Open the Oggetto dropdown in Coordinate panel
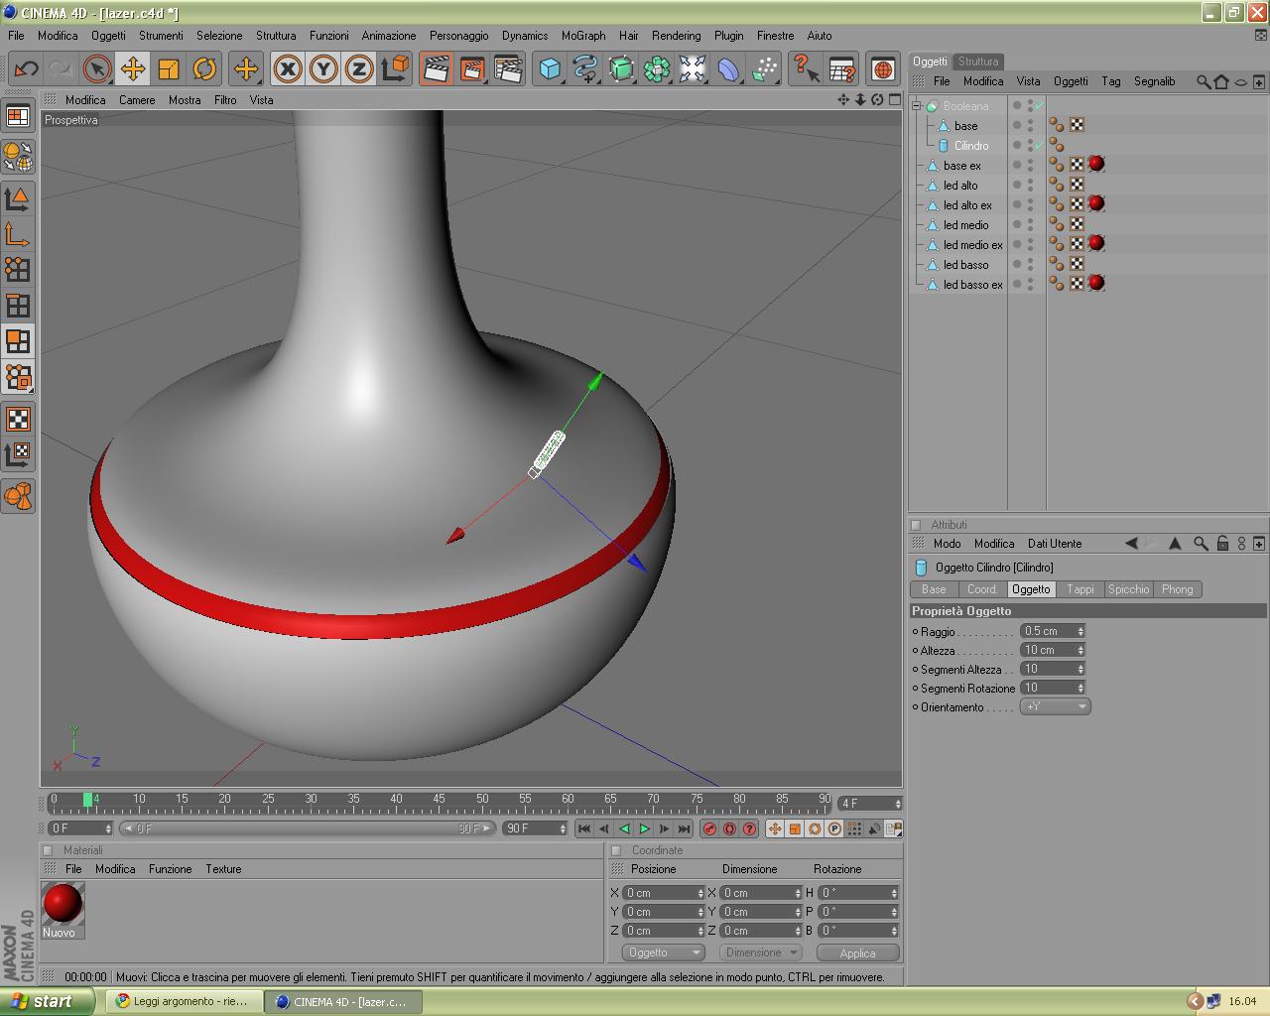Image resolution: width=1270 pixels, height=1016 pixels. coord(663,952)
